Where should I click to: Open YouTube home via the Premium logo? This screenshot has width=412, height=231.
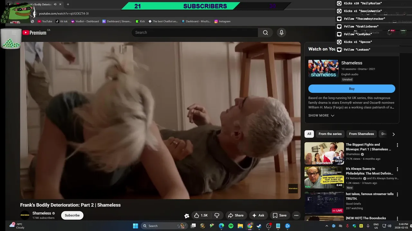(x=34, y=32)
